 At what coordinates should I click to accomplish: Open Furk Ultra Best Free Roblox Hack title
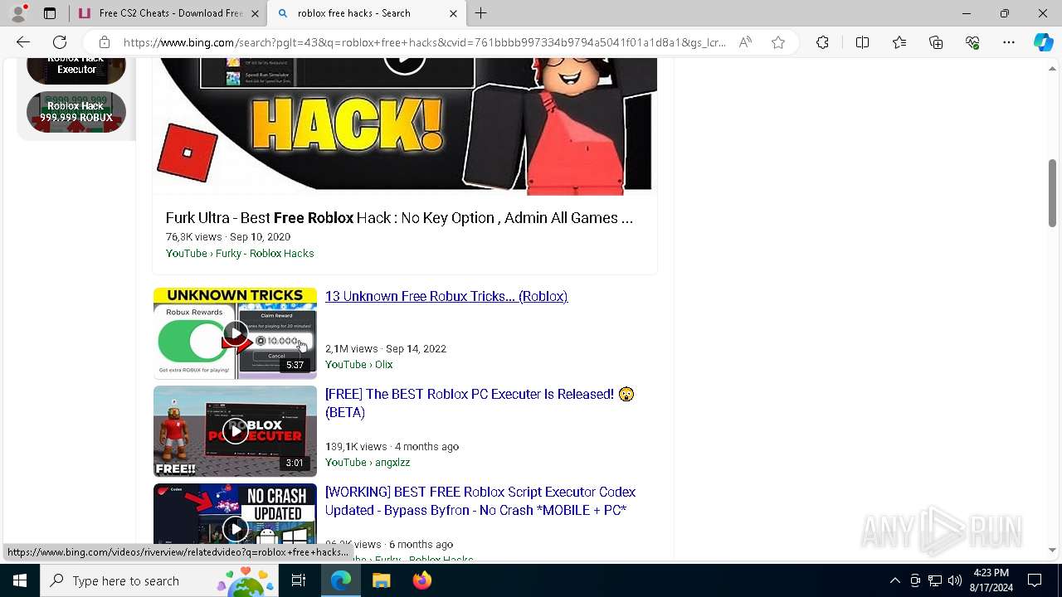click(x=399, y=218)
